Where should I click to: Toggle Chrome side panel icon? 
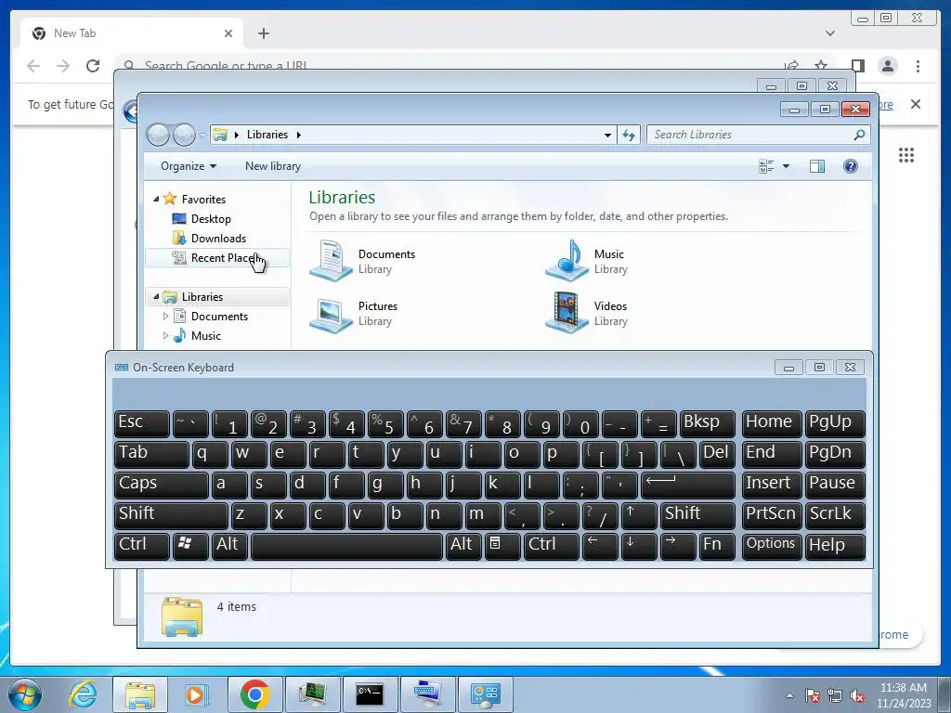click(857, 66)
